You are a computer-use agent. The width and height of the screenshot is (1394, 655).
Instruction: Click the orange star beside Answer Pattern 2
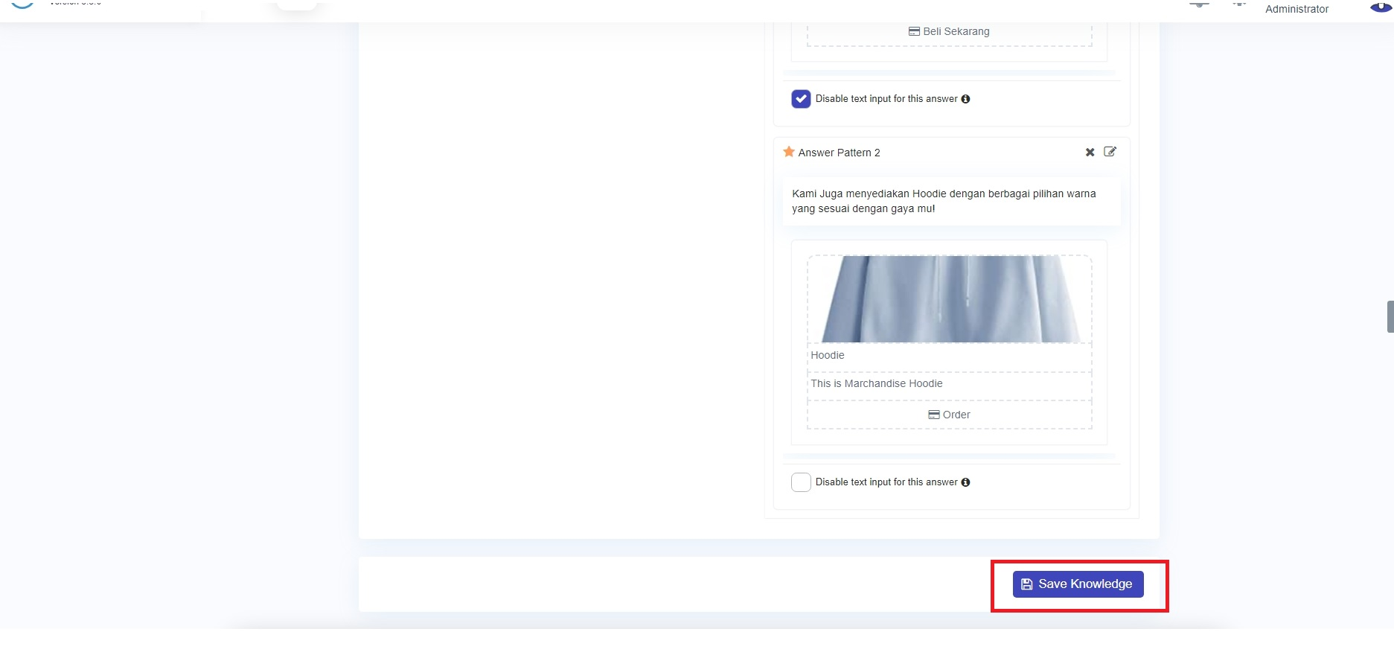pyautogui.click(x=789, y=152)
